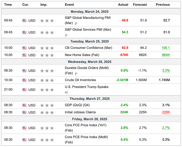Click the Tuesday, March 25, 2025 date header

[90, 41]
